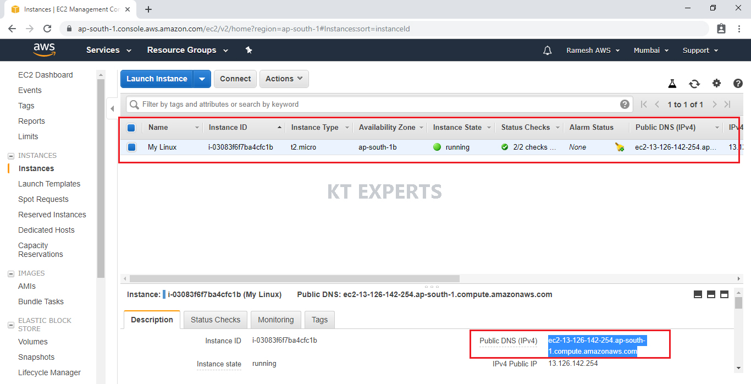The image size is (751, 384).
Task: Click the Launch Instance button
Action: 157,79
